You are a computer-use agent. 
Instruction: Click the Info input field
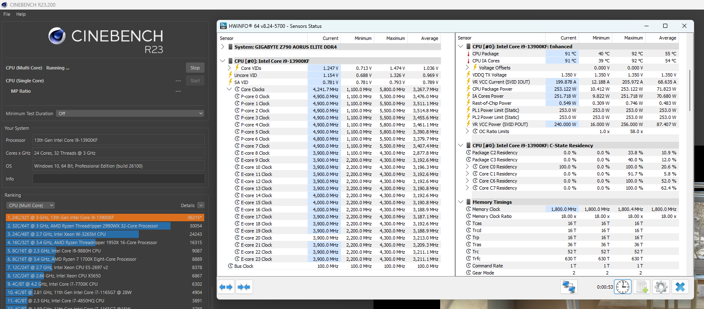point(118,179)
